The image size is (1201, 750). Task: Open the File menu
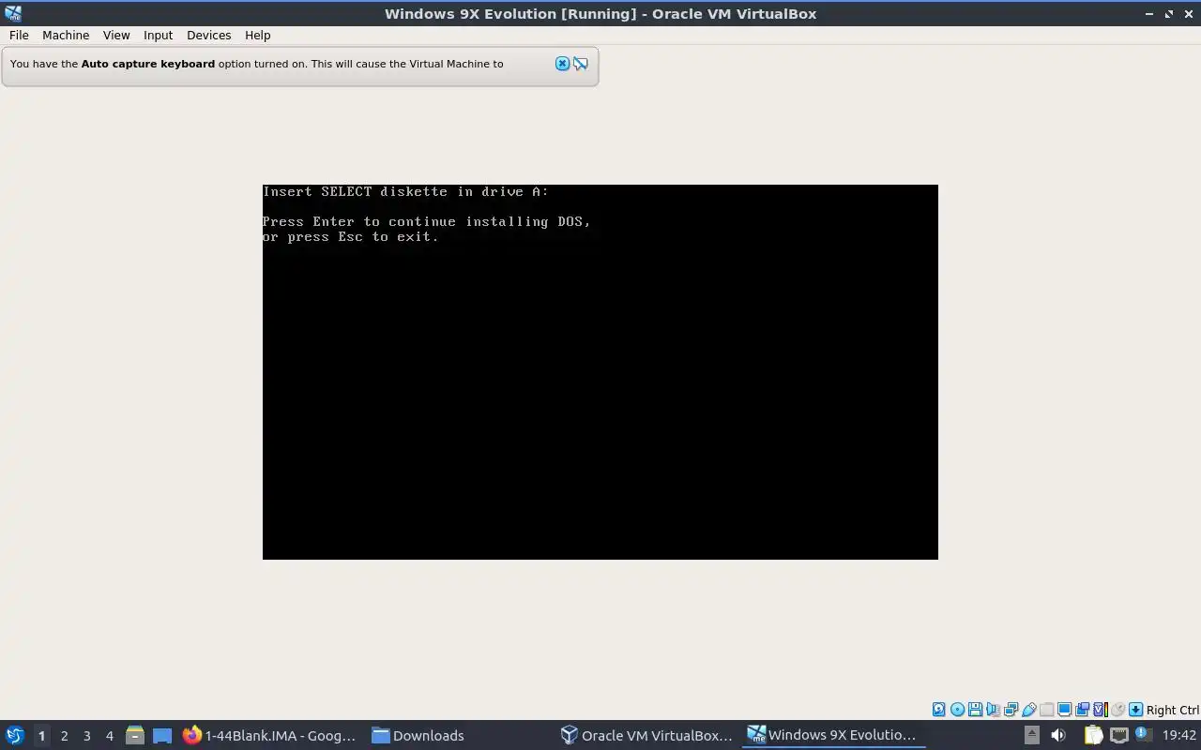point(19,35)
